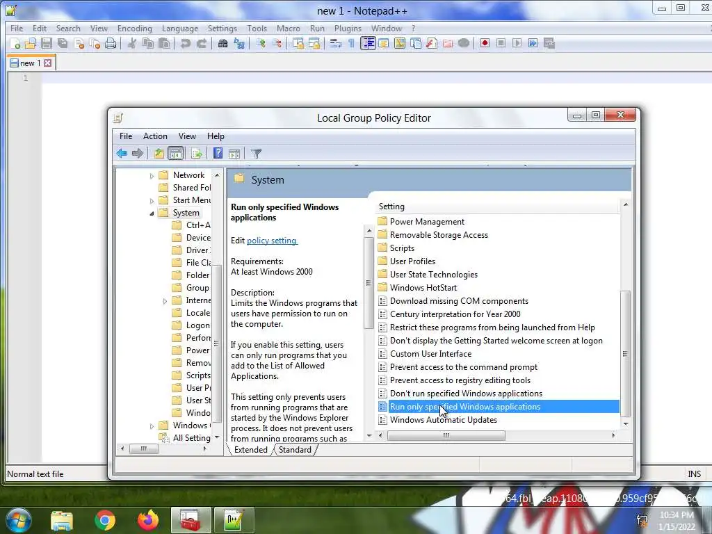
Task: Click the Filter funnel icon
Action: pos(256,154)
